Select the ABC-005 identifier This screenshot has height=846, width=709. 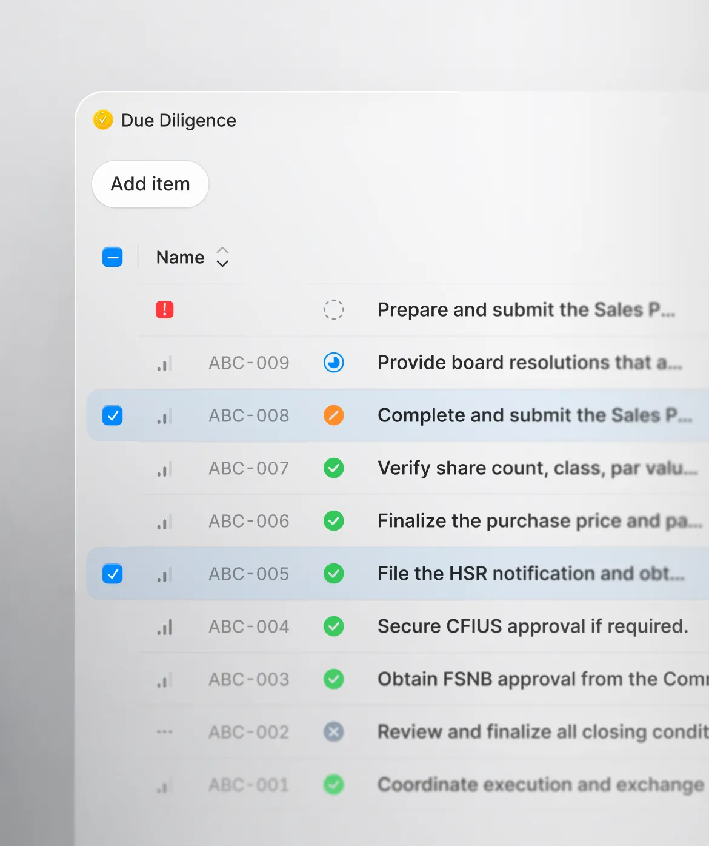click(x=249, y=574)
